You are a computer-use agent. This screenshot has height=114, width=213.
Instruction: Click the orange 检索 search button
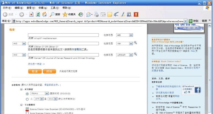[x=35, y=71]
